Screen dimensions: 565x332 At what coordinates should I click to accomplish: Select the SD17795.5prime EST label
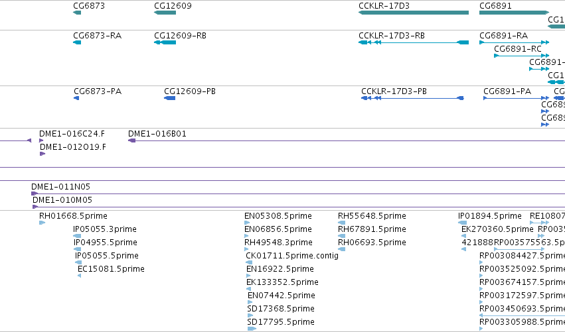[281, 322]
